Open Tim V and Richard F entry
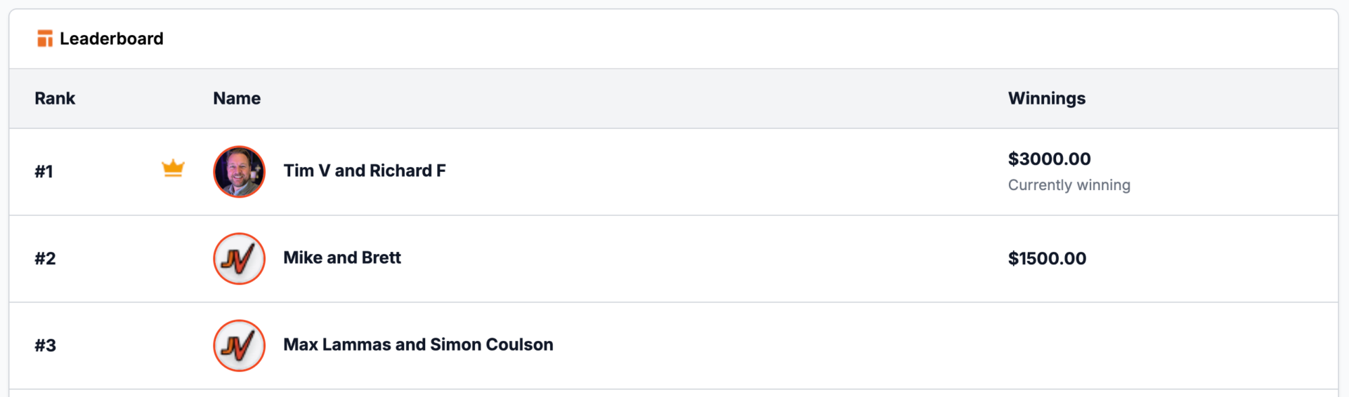 click(365, 170)
